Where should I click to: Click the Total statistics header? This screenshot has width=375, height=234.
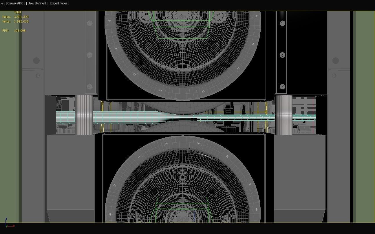pos(17,12)
